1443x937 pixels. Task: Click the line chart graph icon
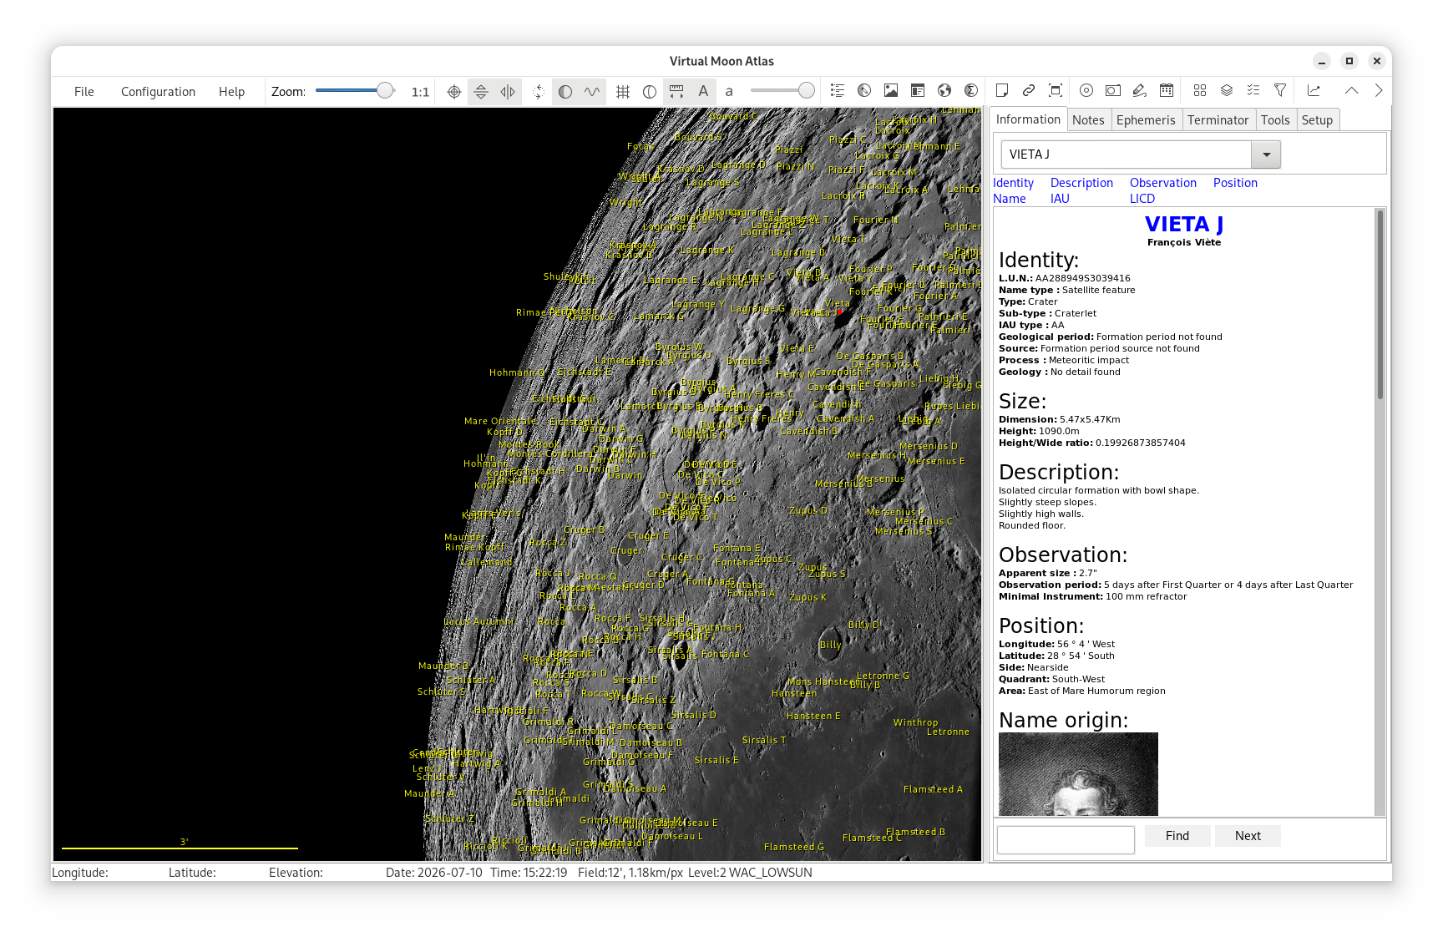(x=1314, y=90)
